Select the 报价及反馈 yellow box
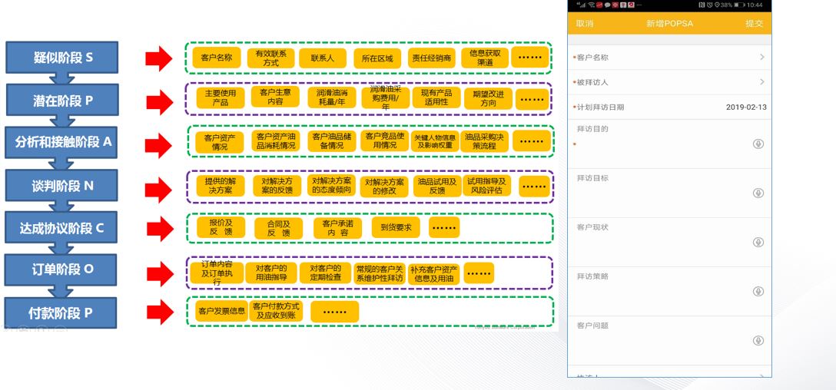Image resolution: width=836 pixels, height=390 pixels. point(221,227)
